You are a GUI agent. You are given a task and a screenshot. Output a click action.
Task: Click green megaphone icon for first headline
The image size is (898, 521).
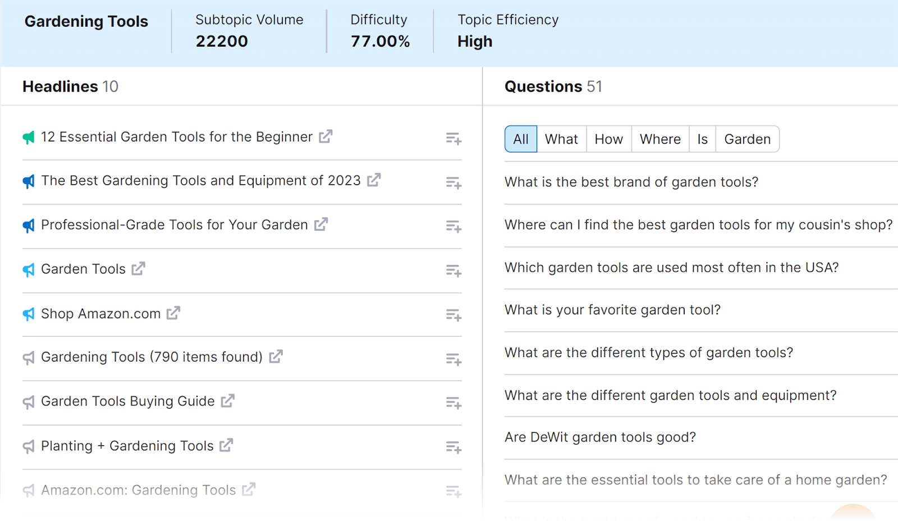pyautogui.click(x=29, y=137)
